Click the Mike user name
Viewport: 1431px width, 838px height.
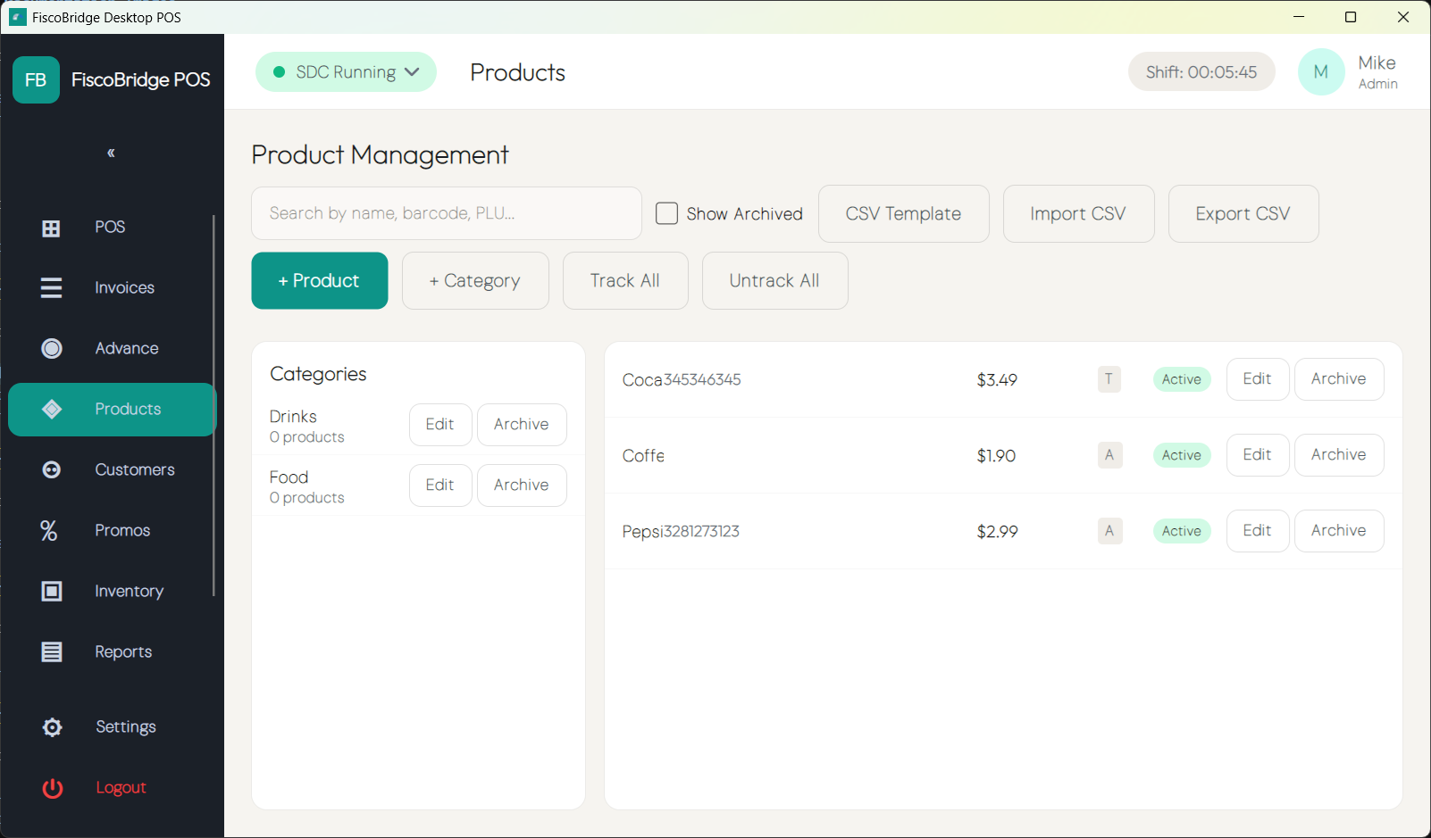[x=1377, y=62]
